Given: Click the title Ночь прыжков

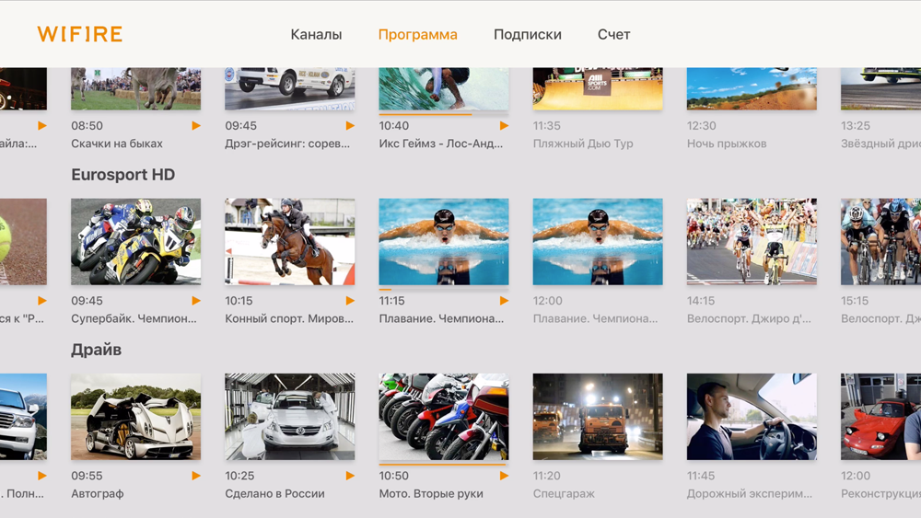Looking at the screenshot, I should click(x=727, y=144).
